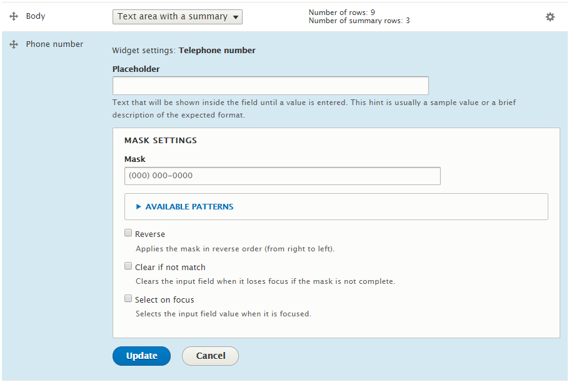Click the Cancel button

[211, 356]
